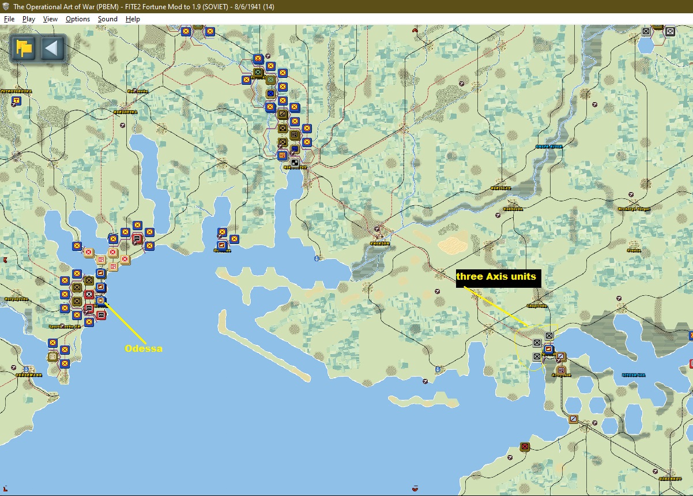The height and width of the screenshot is (496, 693).
Task: Open the Play menu
Action: (x=29, y=19)
